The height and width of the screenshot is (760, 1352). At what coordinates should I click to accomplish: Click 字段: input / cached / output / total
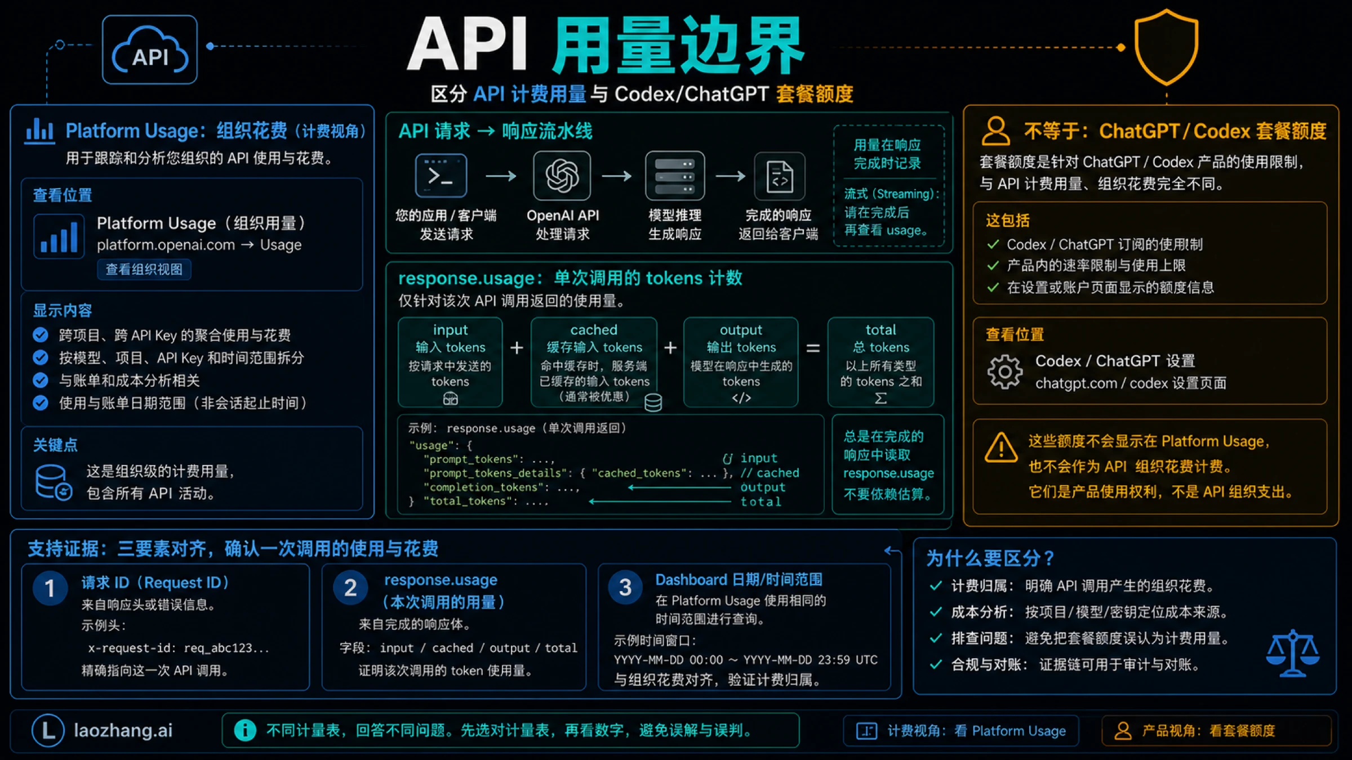[x=459, y=648]
